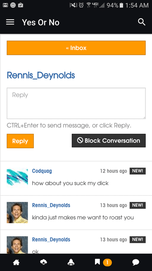Open the messages speech bubble icon

[136, 263]
